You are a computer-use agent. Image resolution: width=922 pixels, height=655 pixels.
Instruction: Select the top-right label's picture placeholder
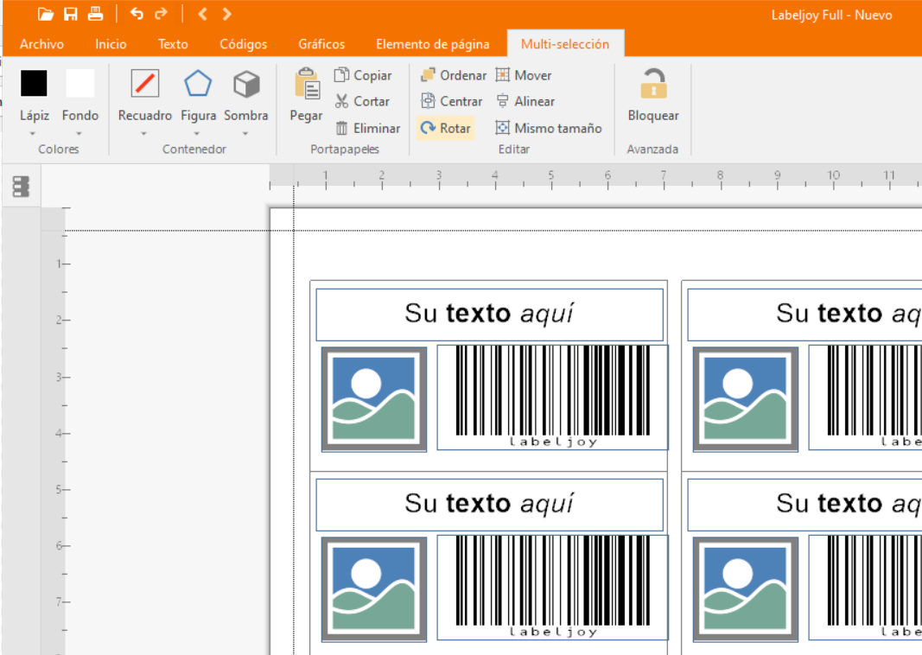tap(746, 399)
